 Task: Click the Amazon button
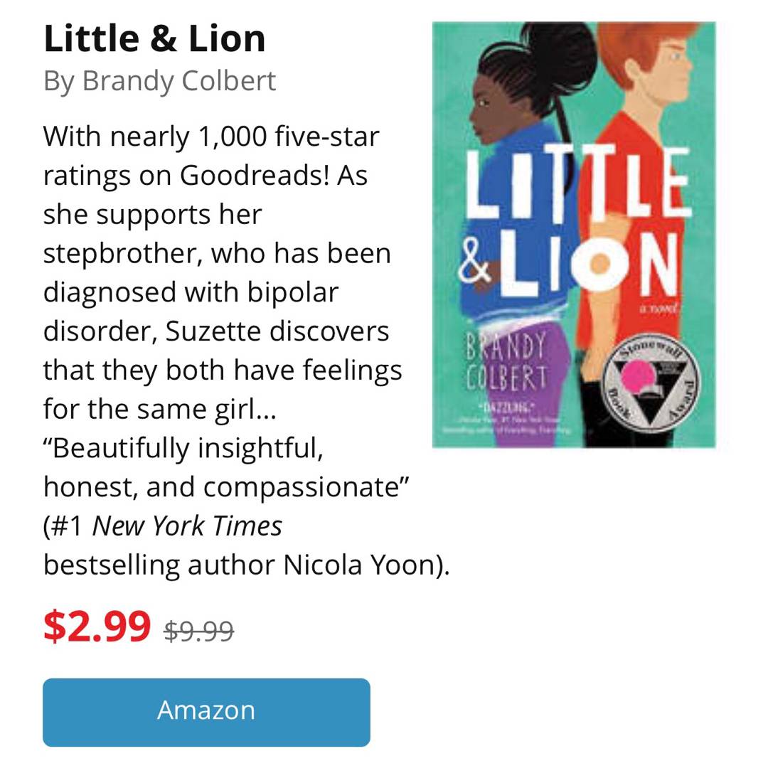click(206, 712)
